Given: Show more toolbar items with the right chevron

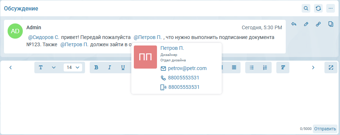Looking at the screenshot, I should point(313,67).
